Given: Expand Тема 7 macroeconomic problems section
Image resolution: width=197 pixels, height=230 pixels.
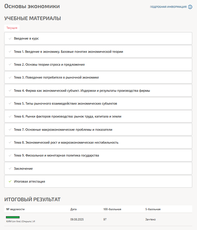Looking at the screenshot, I should tap(63, 130).
